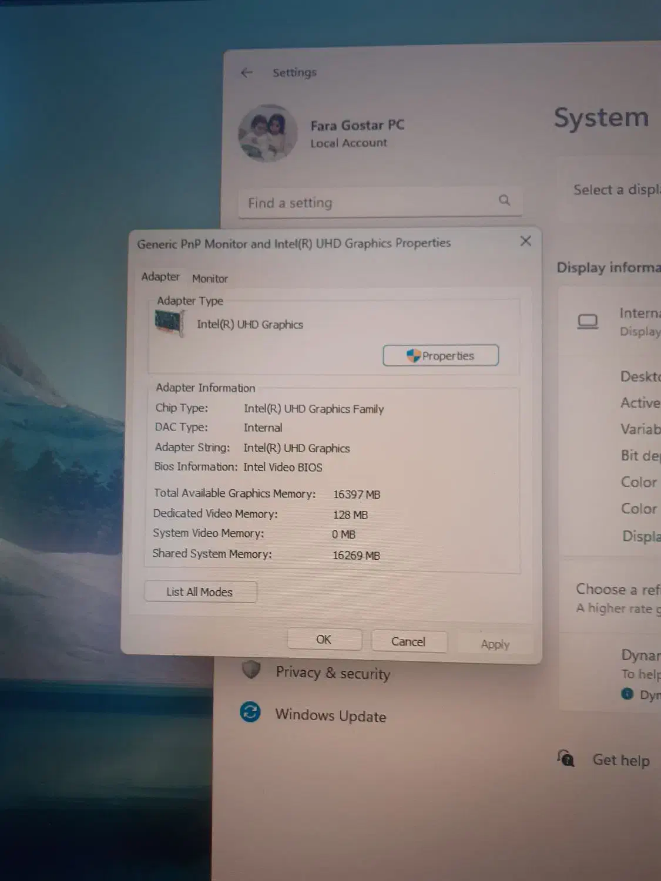The height and width of the screenshot is (881, 661).
Task: Click the Get help headset icon
Action: tap(565, 758)
